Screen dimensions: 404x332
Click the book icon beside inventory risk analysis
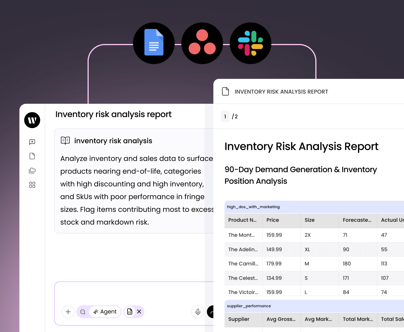point(65,141)
